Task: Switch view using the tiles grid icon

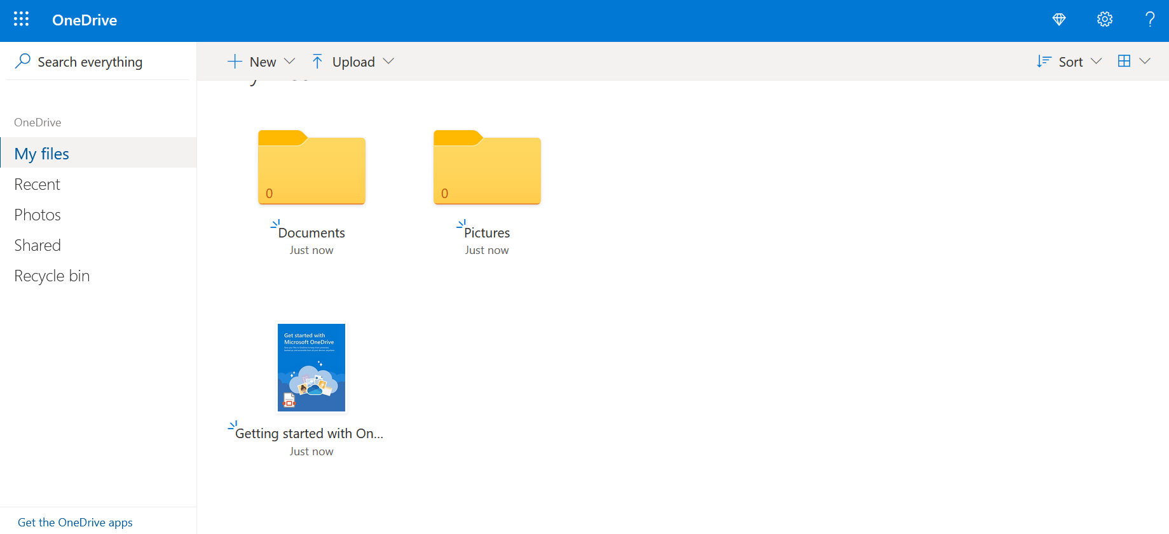Action: point(1124,61)
